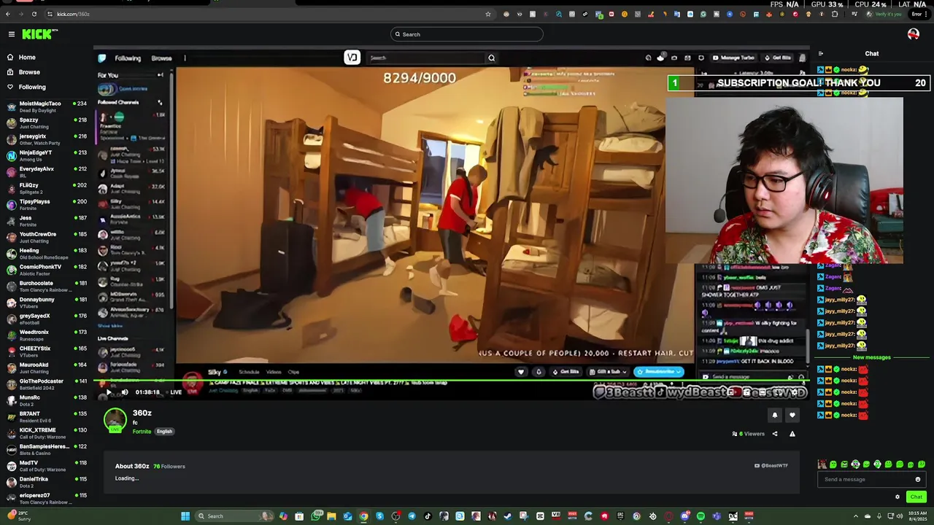The image size is (934, 525).
Task: Open Heeling channel in sidebar
Action: pyautogui.click(x=45, y=254)
